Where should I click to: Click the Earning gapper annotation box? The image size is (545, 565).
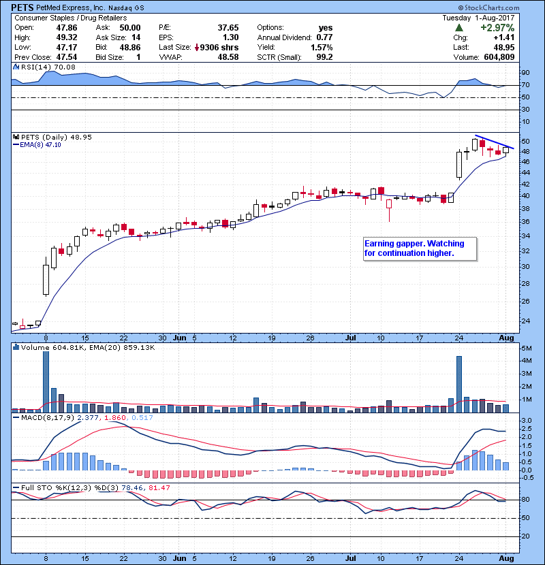420,248
